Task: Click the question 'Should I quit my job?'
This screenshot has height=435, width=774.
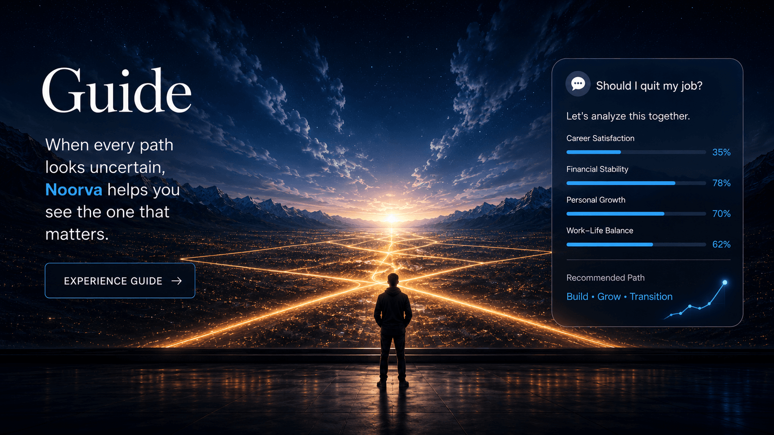Action: (x=649, y=86)
